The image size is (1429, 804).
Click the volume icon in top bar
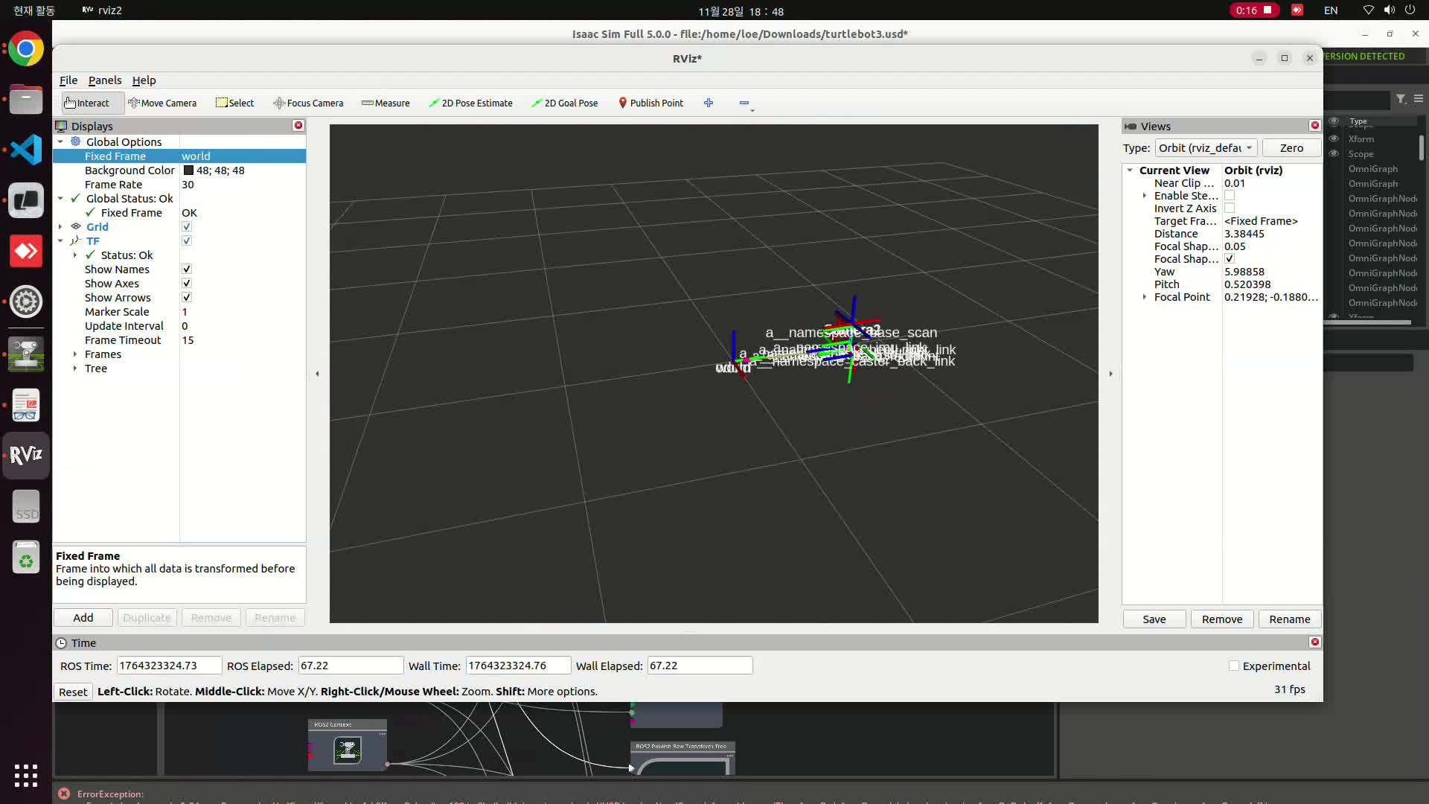pyautogui.click(x=1389, y=10)
